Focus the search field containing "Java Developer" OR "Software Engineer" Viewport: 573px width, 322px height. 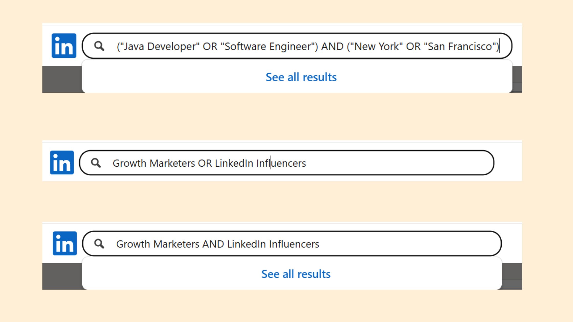click(x=297, y=46)
